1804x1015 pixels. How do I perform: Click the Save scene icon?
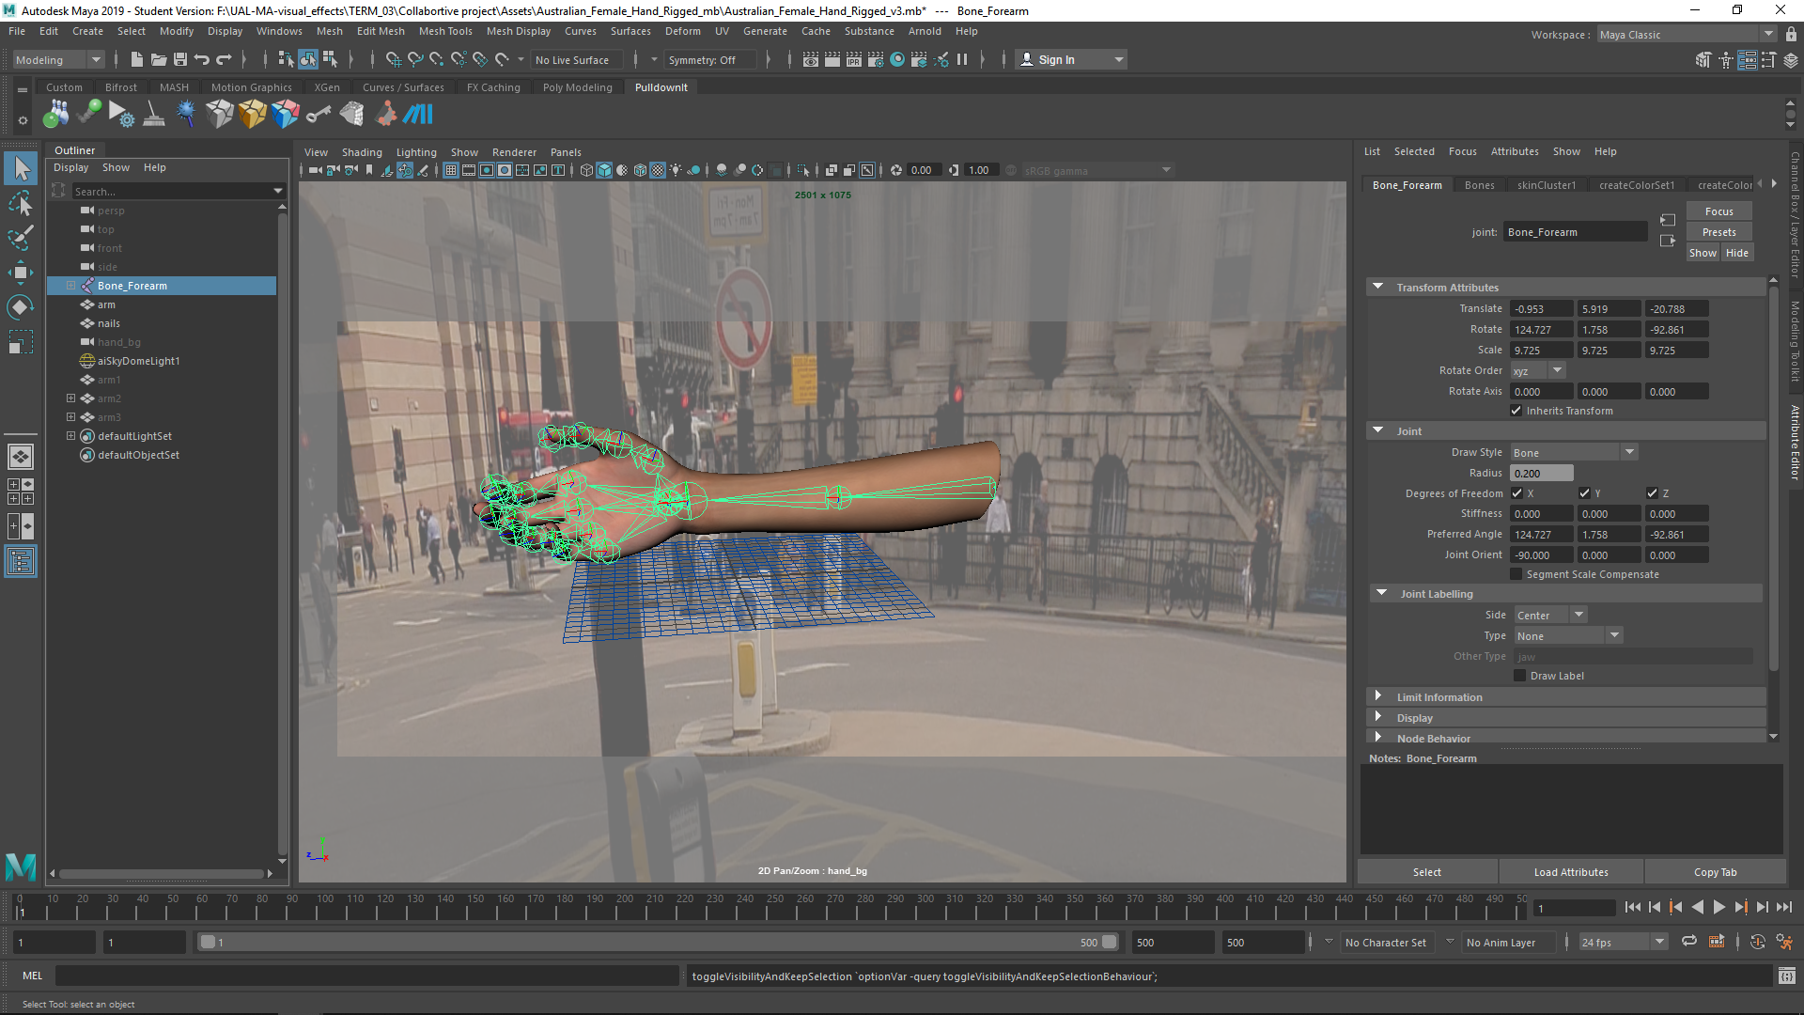pyautogui.click(x=179, y=59)
